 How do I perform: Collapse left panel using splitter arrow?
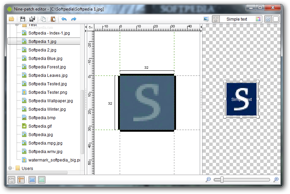click(86, 27)
